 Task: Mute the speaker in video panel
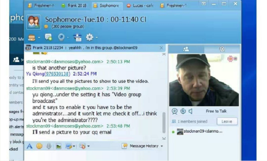(190, 111)
